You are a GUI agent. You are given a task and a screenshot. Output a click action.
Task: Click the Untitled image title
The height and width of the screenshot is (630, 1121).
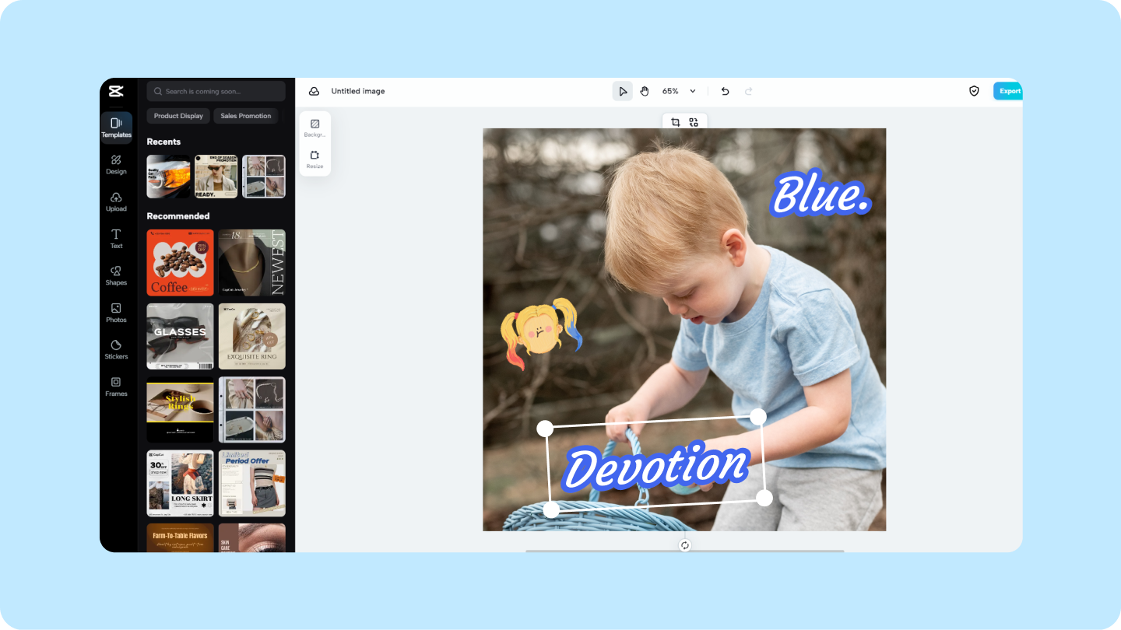358,91
